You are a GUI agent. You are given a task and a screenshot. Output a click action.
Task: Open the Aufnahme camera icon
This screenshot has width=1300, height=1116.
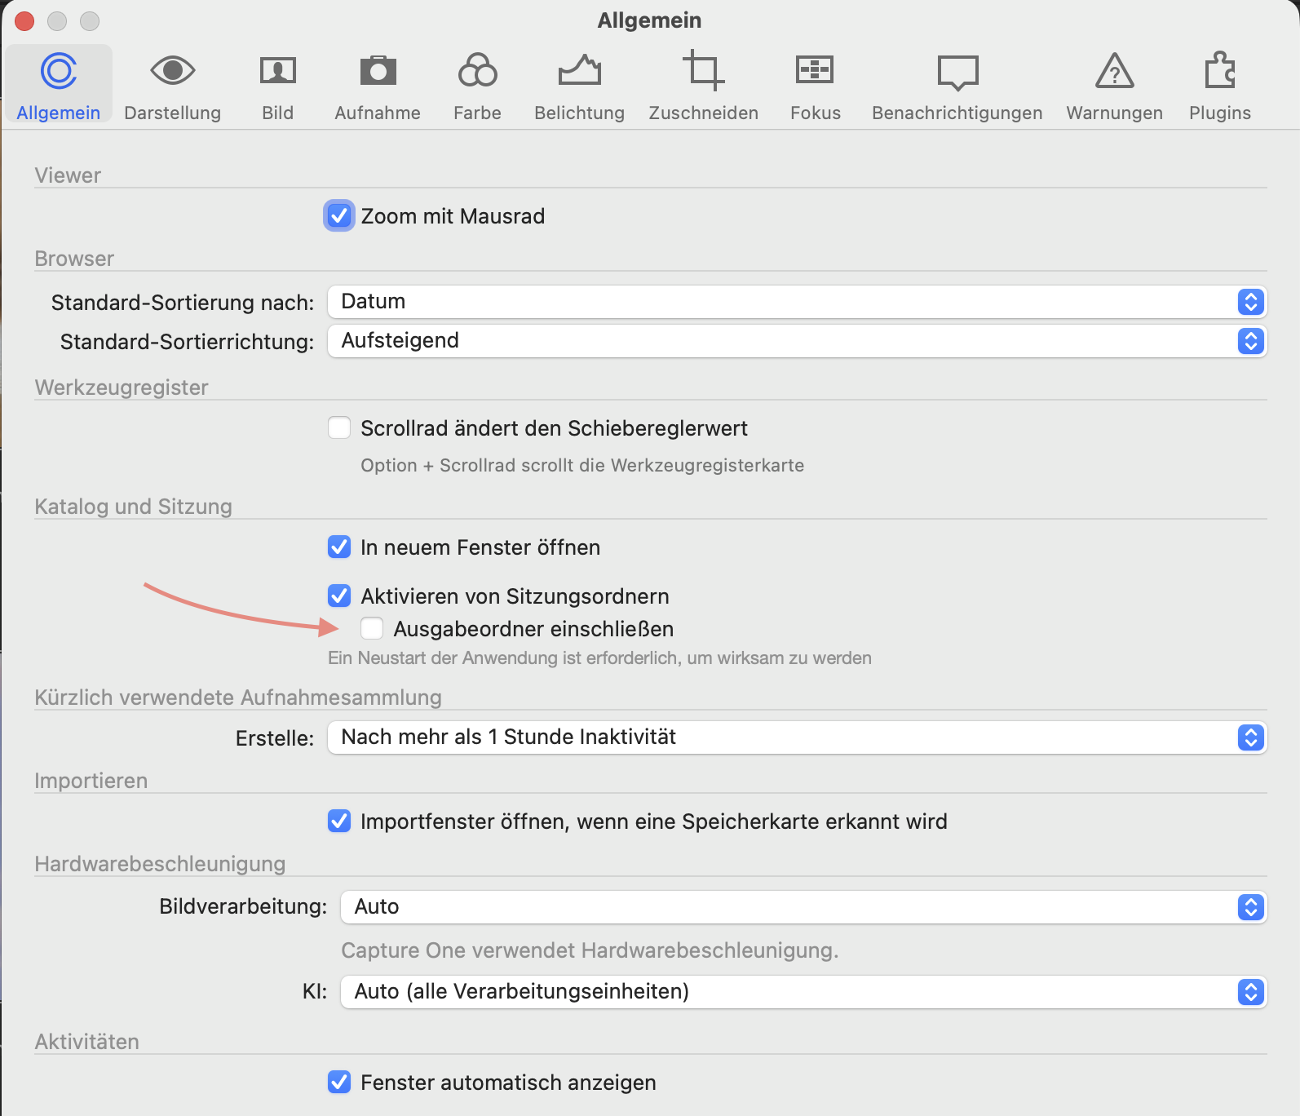[378, 71]
